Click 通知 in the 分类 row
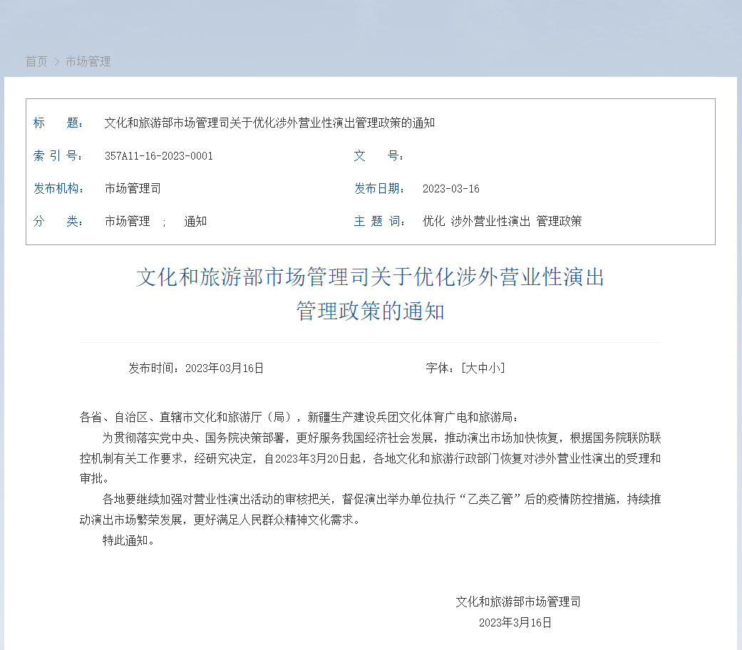 point(195,222)
